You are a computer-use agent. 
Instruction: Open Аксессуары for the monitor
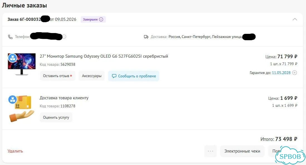tap(92, 76)
